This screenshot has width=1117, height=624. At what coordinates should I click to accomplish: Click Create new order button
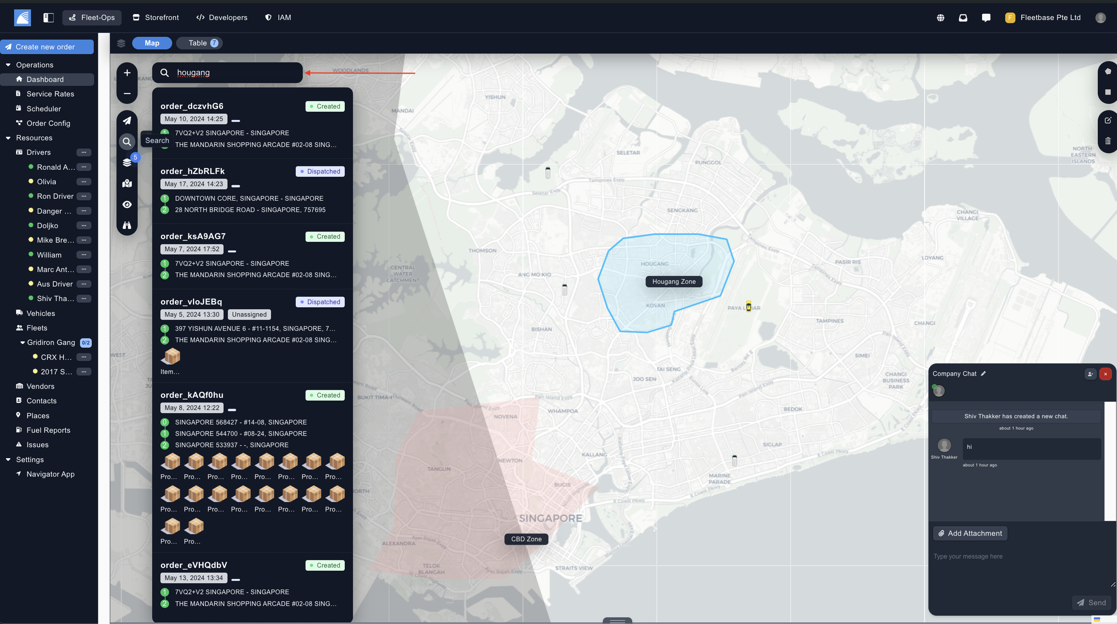(x=47, y=47)
